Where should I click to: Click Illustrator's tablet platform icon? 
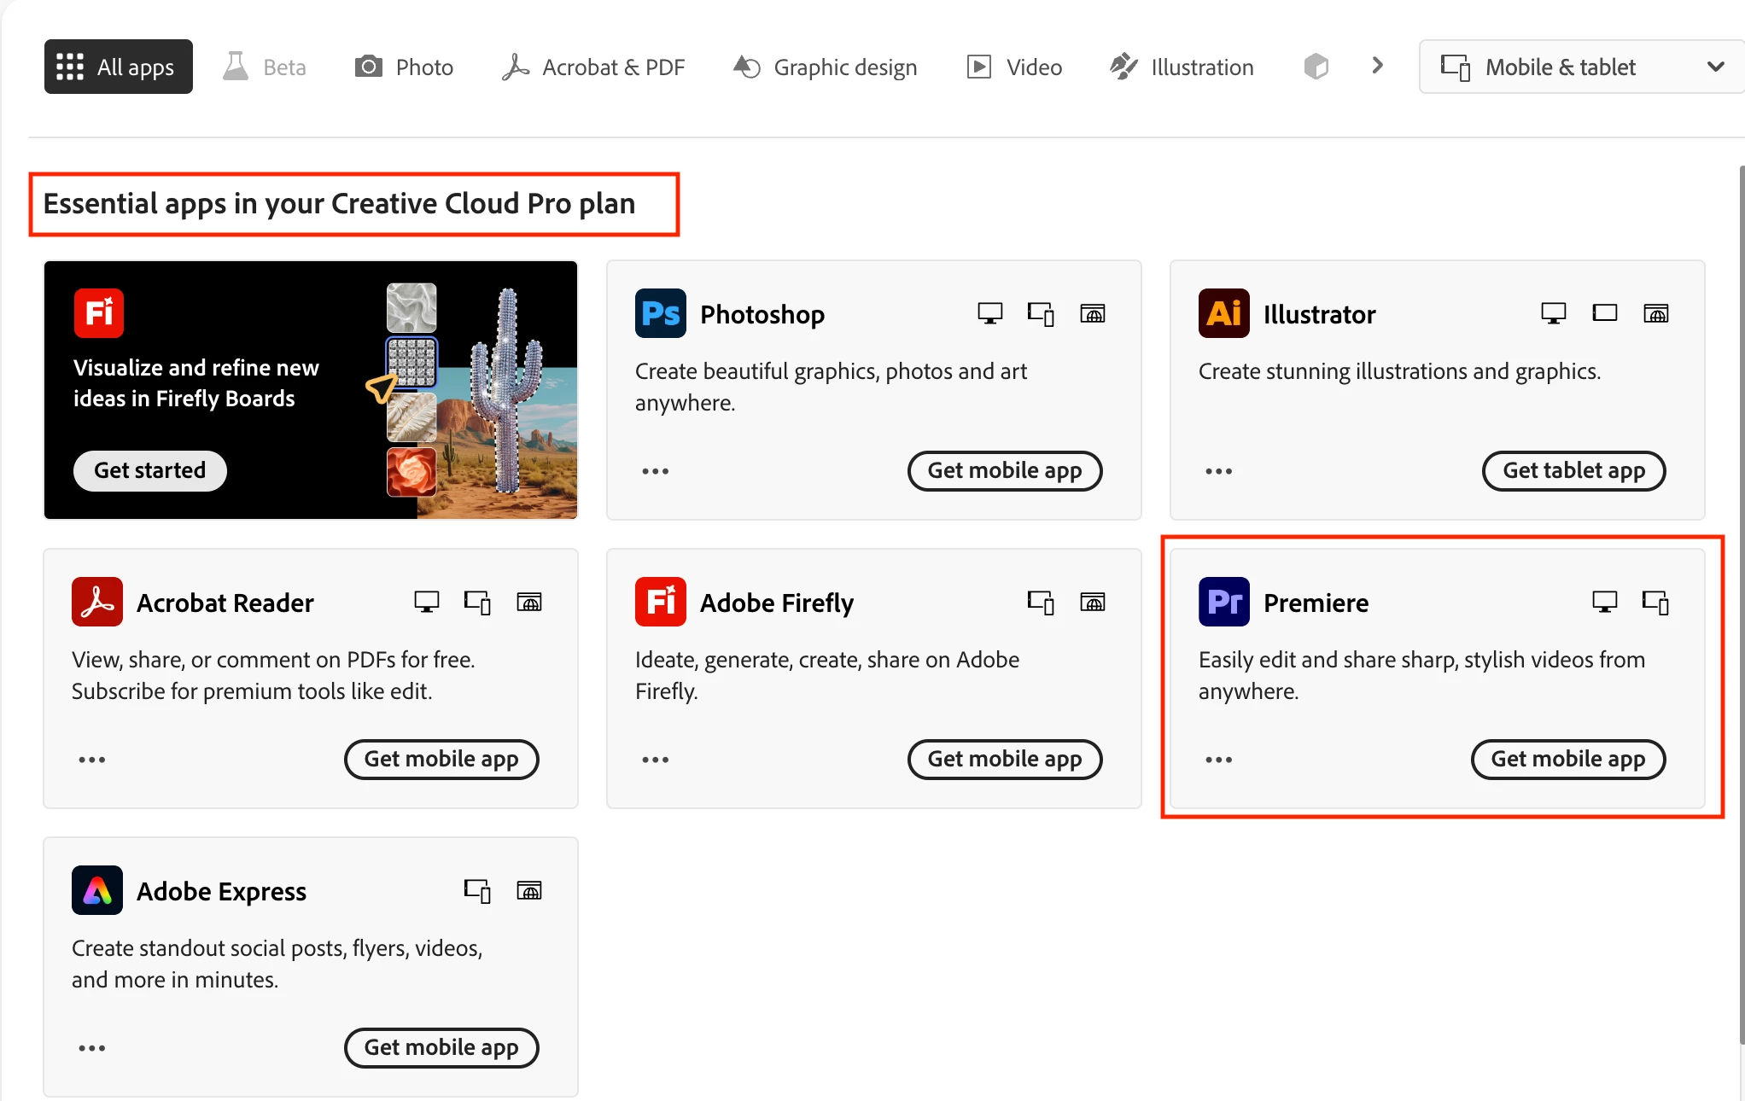tap(1604, 313)
